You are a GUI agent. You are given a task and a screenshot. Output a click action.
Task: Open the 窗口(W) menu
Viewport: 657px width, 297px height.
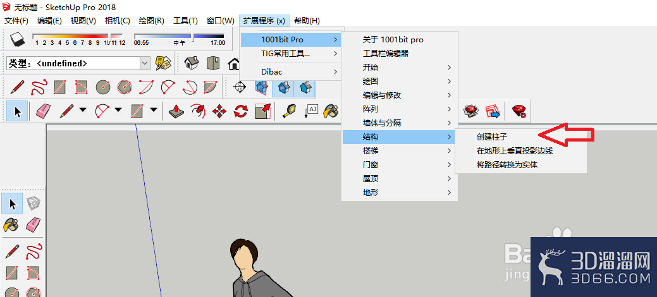(221, 20)
